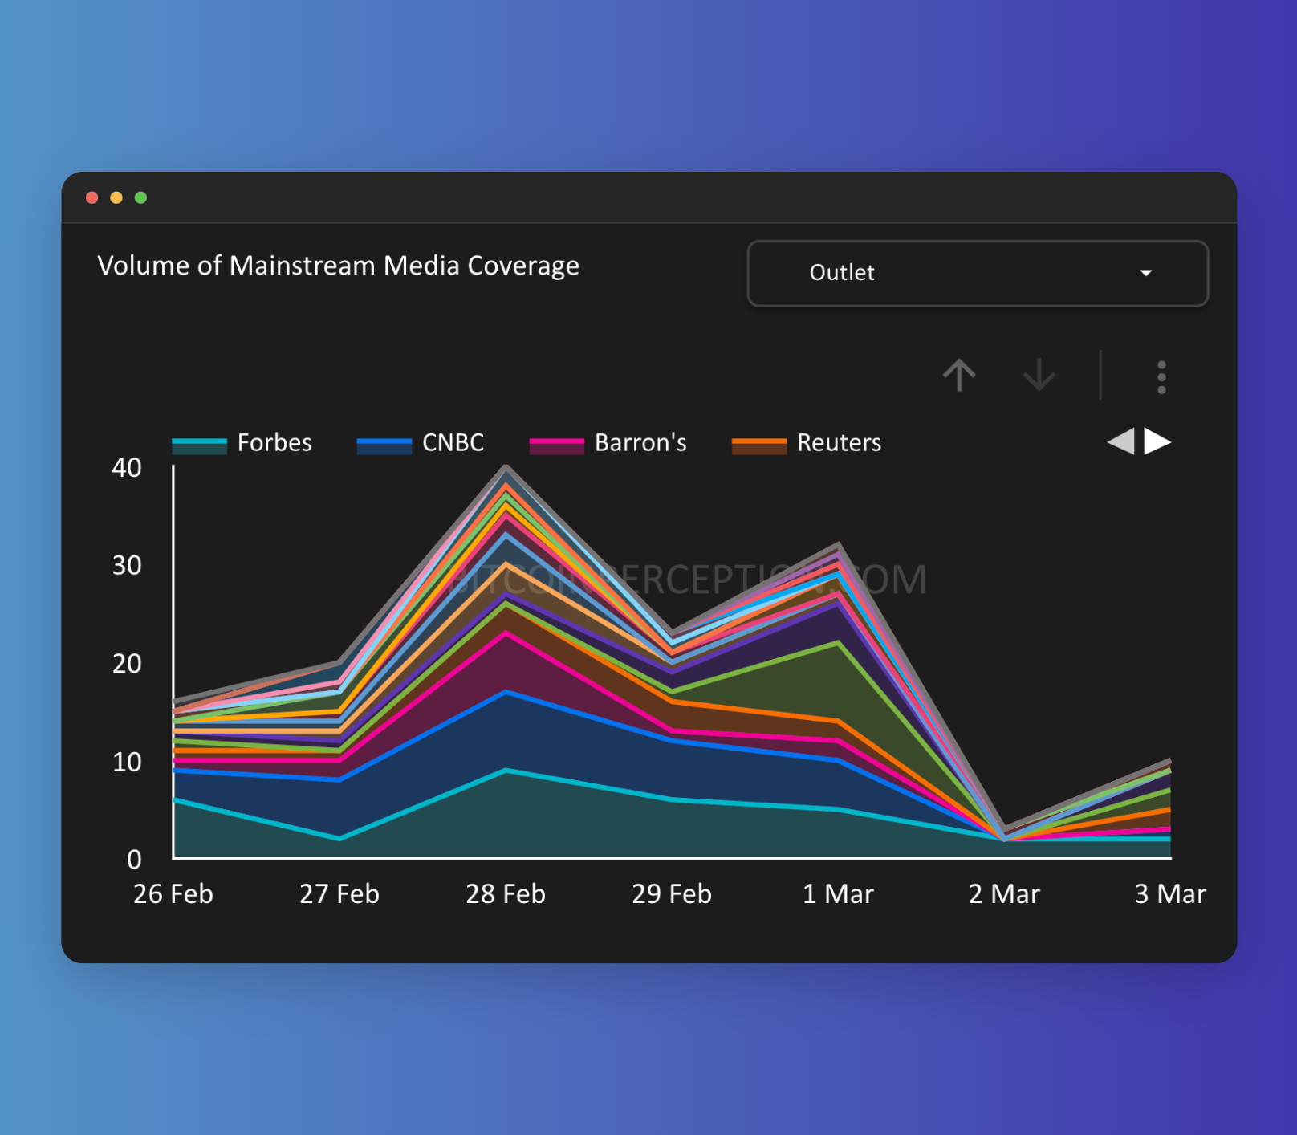Click the 1 Mar axis label

pos(838,893)
